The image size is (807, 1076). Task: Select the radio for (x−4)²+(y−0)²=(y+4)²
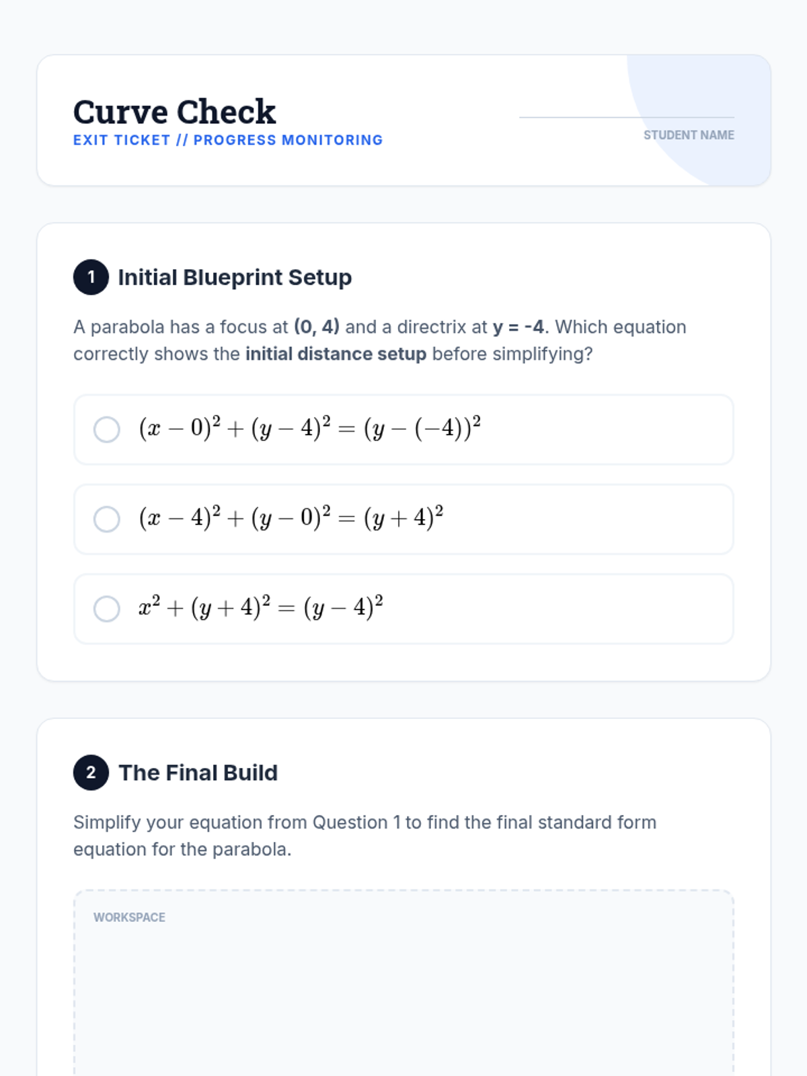coord(107,519)
